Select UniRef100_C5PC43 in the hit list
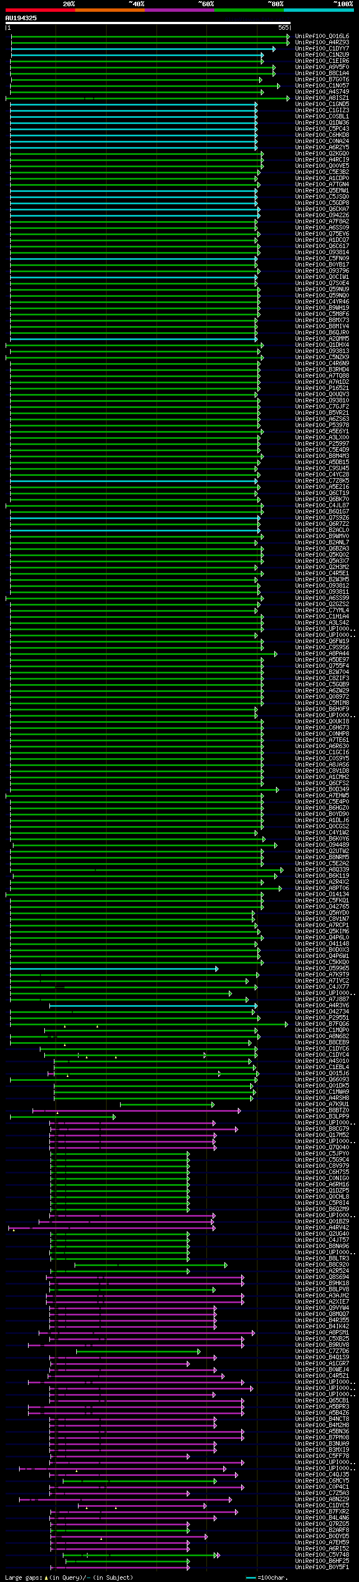359x1582 pixels. 322,129
